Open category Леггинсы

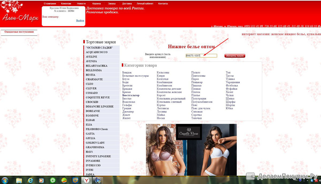[163, 108]
